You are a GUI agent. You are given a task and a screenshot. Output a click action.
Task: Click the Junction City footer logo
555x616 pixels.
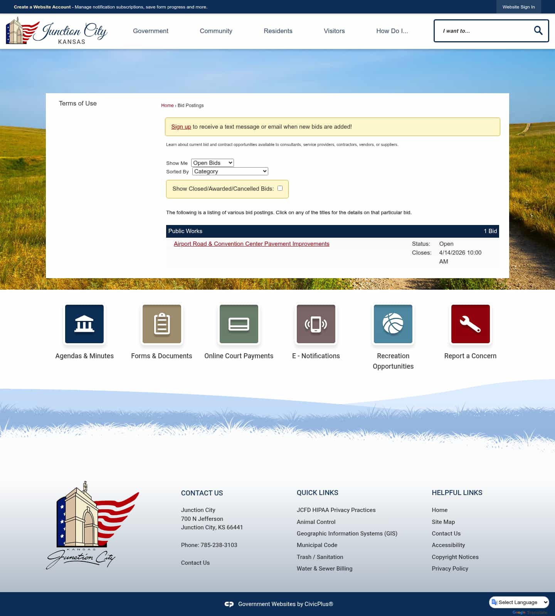(x=92, y=525)
